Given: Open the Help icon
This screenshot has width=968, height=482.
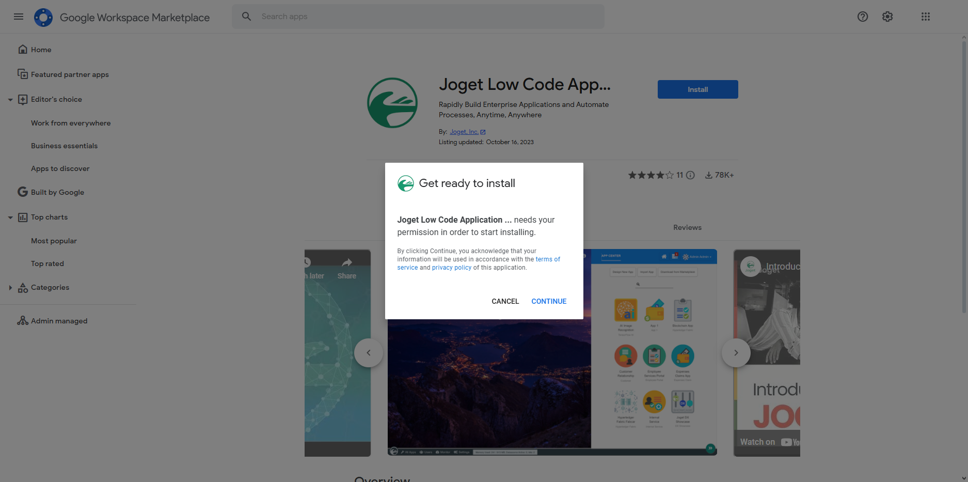Looking at the screenshot, I should point(863,17).
